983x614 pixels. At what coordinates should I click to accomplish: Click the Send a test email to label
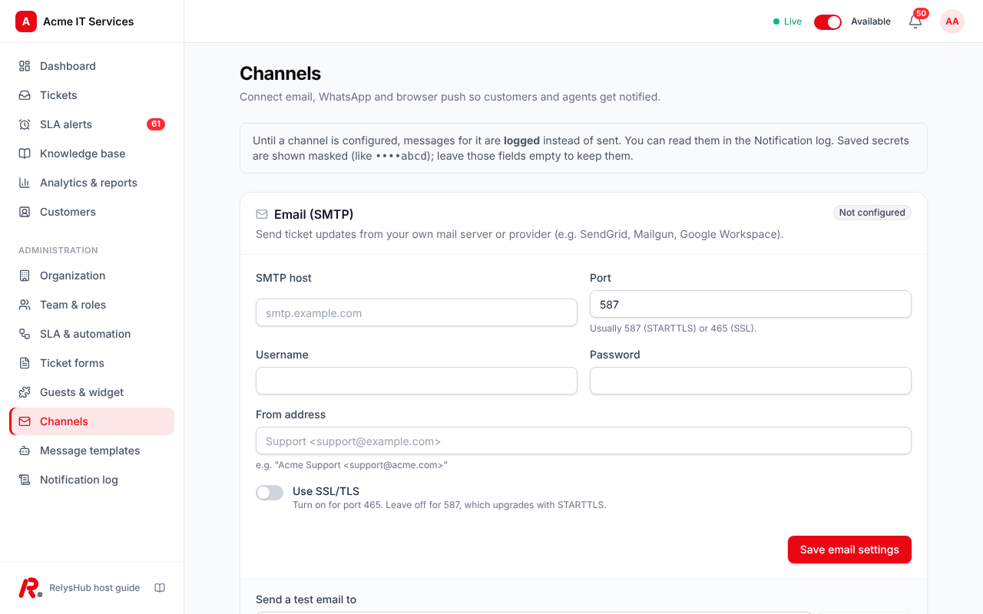coord(306,599)
